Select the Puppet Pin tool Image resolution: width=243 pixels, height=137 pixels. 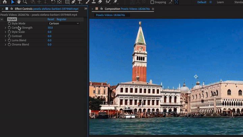(115, 2)
